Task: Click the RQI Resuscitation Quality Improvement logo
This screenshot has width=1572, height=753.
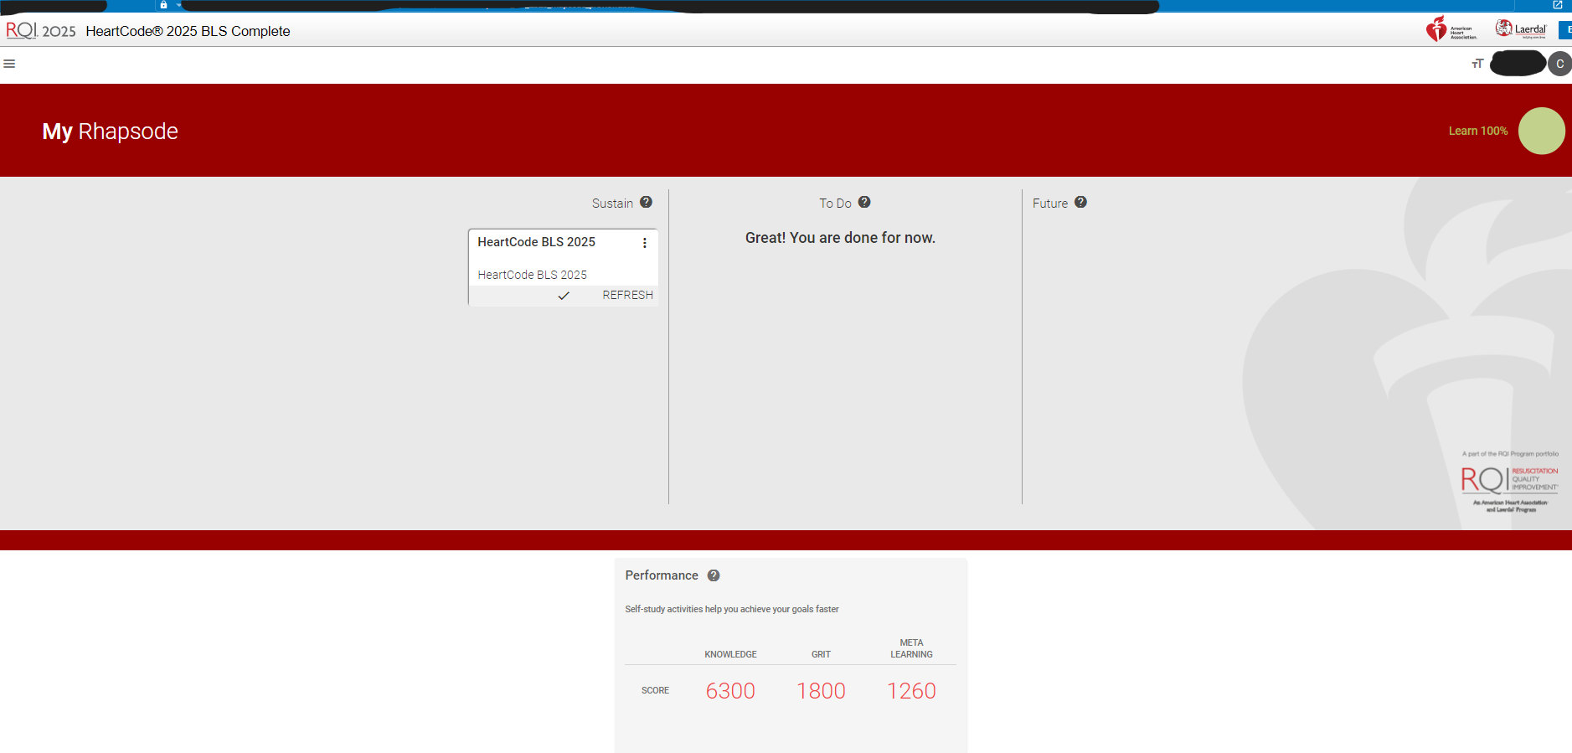Action: (x=1510, y=481)
